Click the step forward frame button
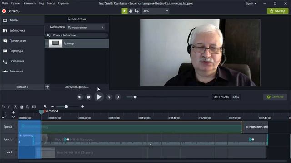 tap(89, 97)
